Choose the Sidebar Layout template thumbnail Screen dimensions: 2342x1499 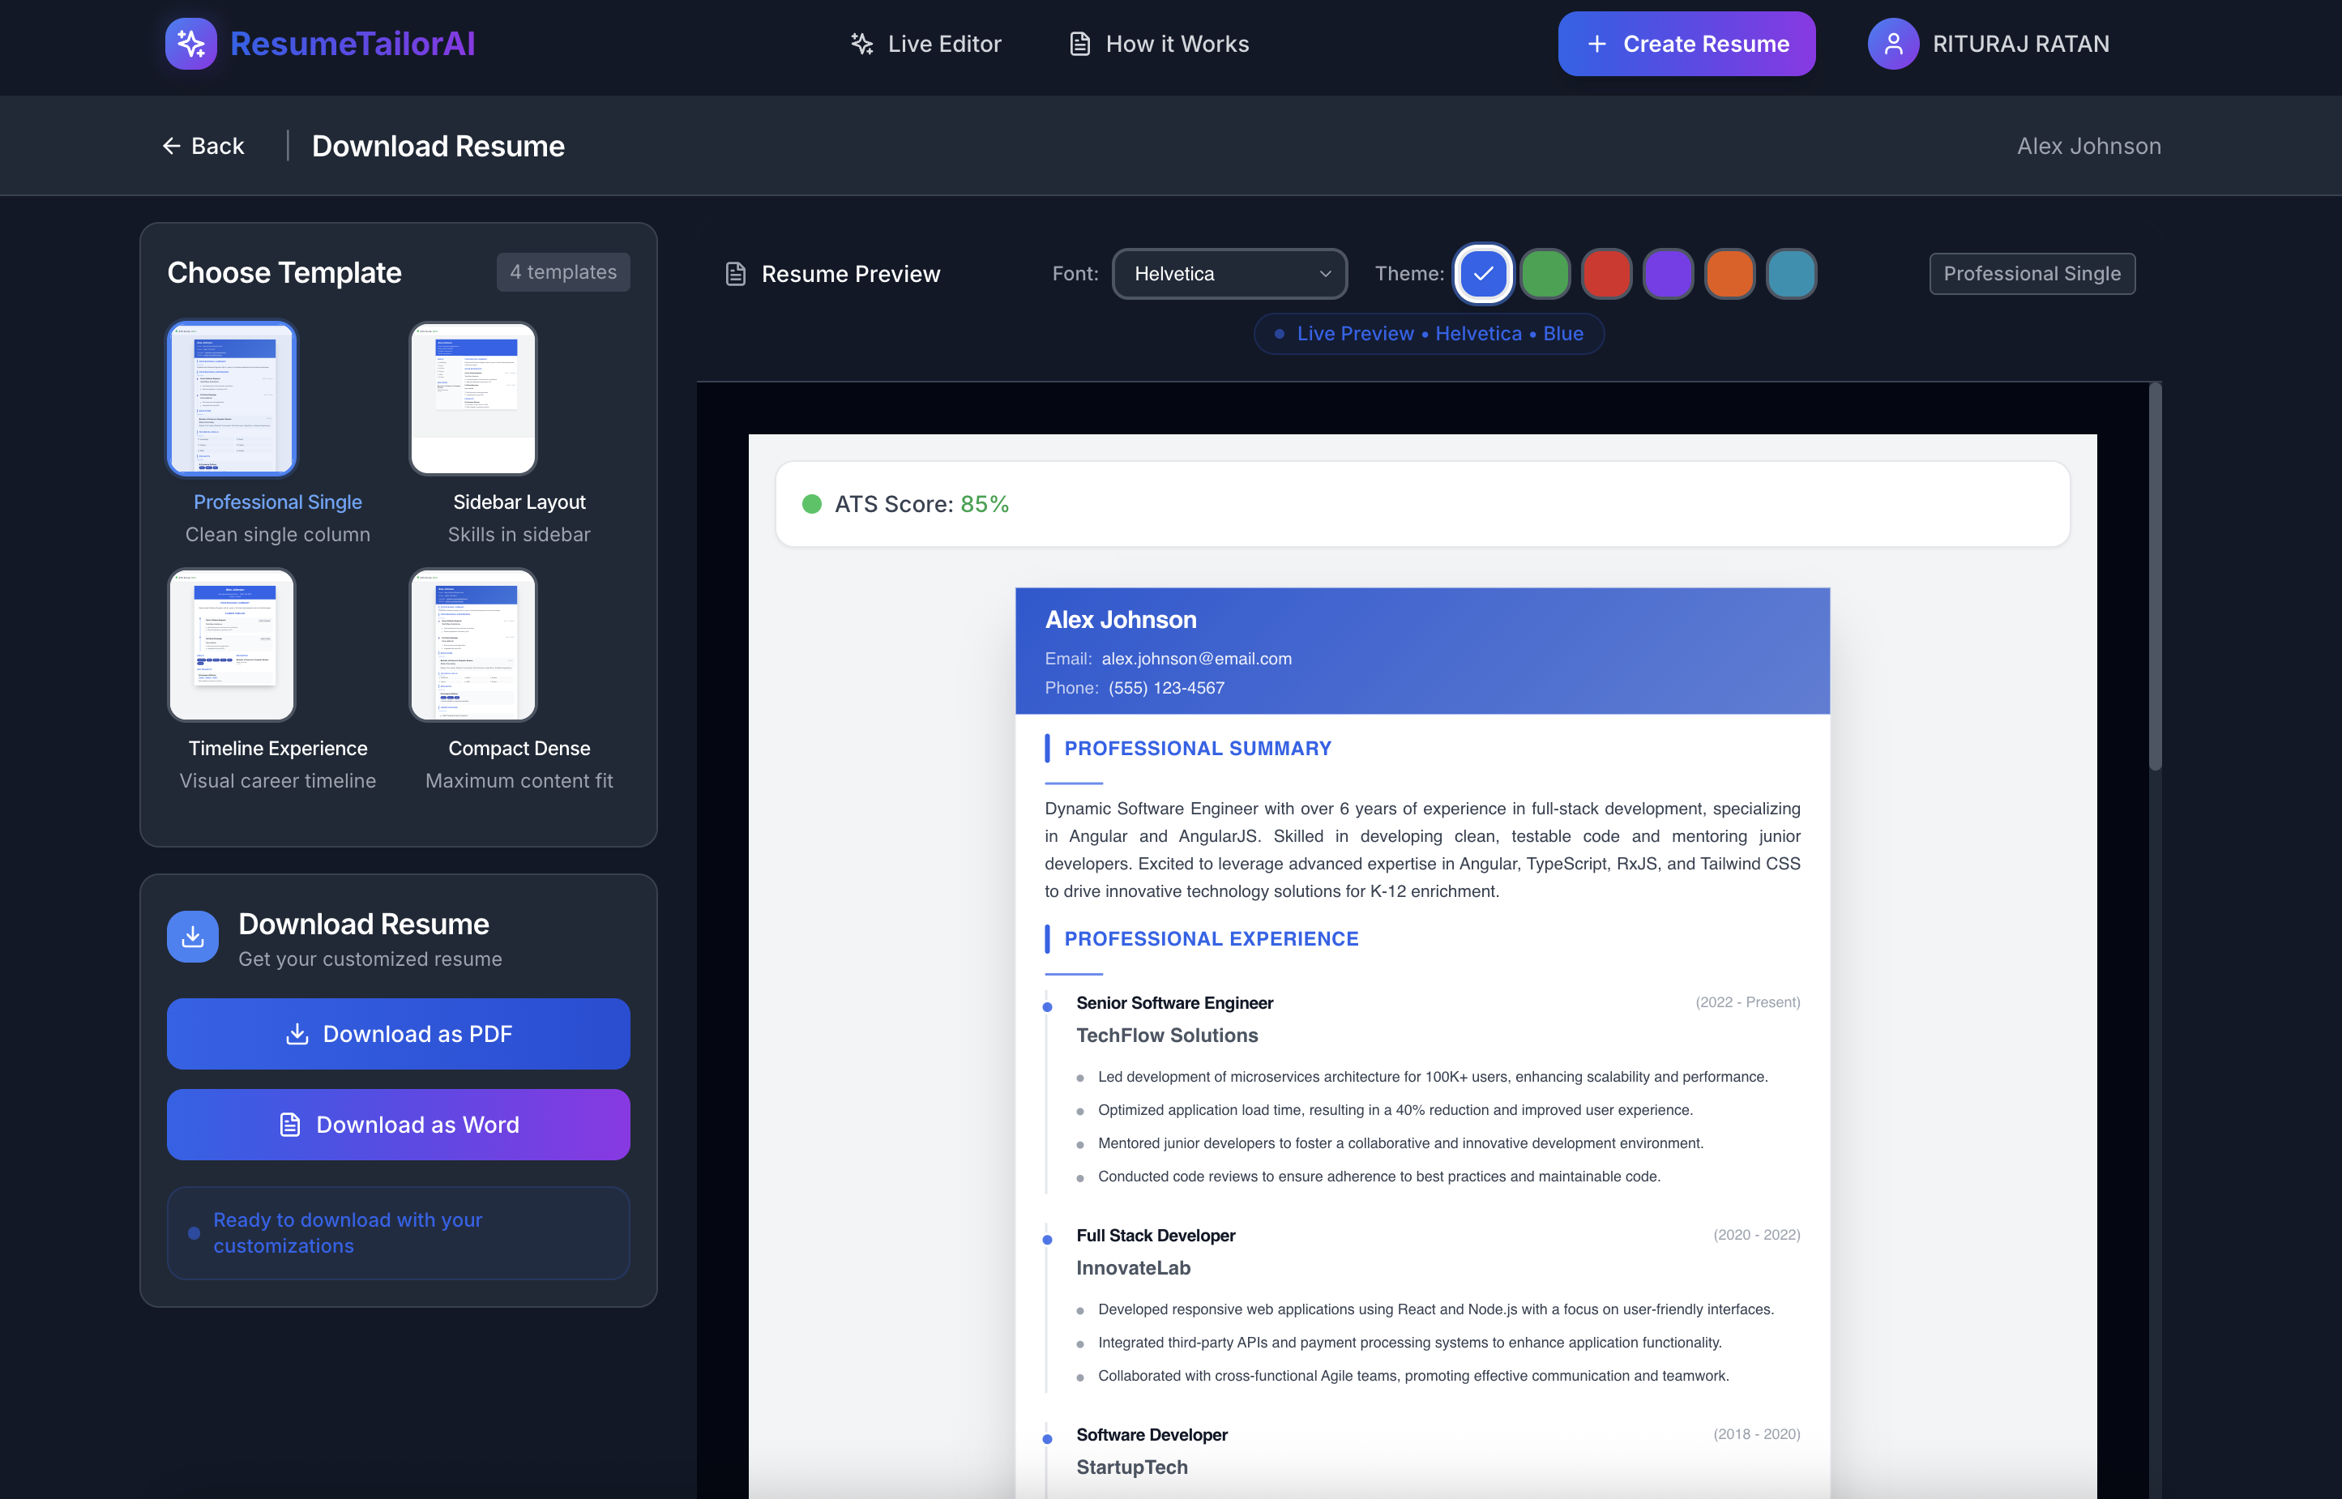(473, 399)
